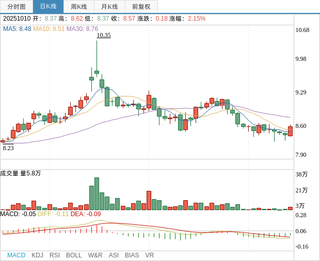Switch to the RSI indicator
Screen dimensions: 320x261
coord(55,255)
